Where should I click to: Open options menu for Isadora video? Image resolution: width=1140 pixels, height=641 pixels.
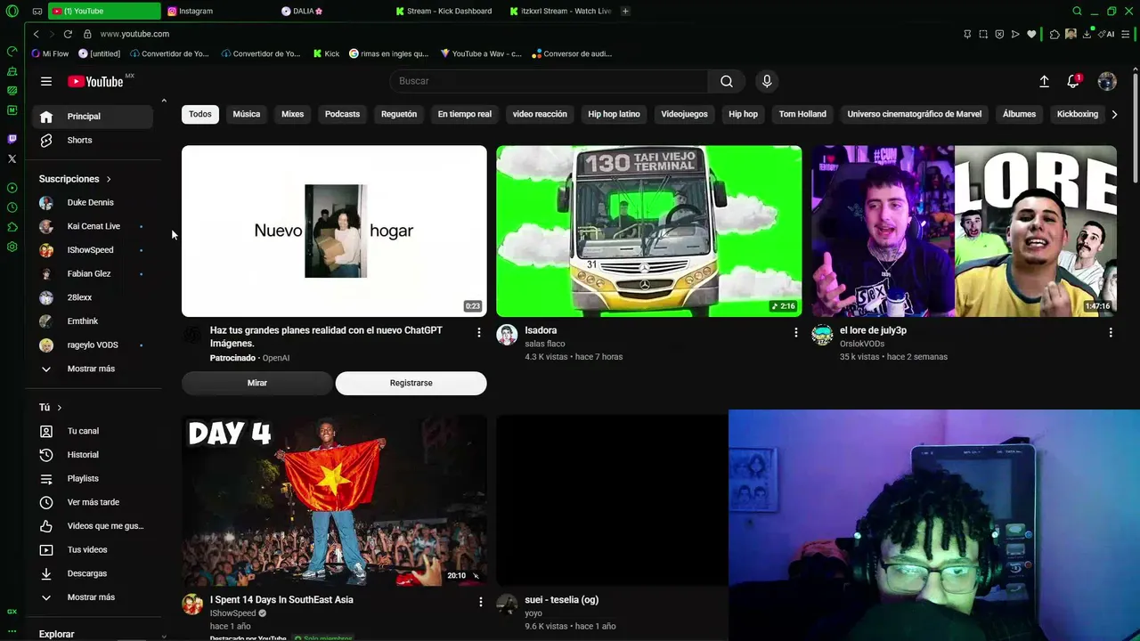[x=796, y=332]
